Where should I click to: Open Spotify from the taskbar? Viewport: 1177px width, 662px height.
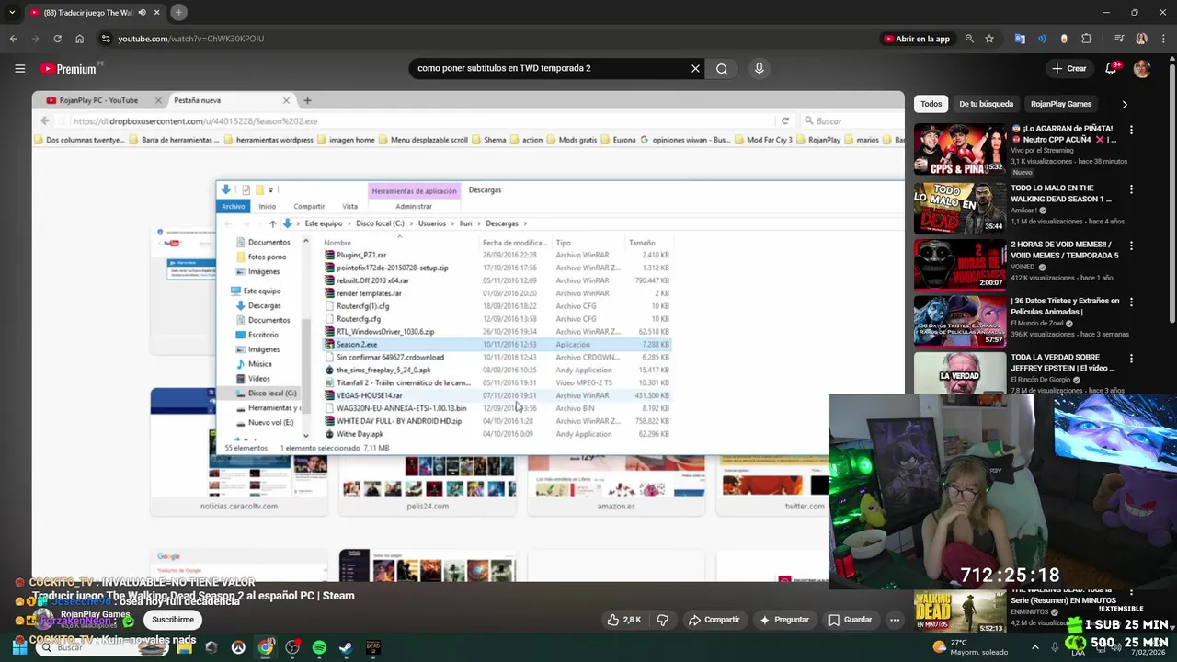319,647
